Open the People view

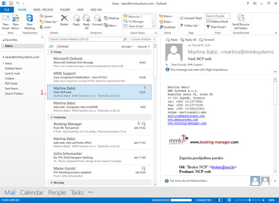point(57,193)
